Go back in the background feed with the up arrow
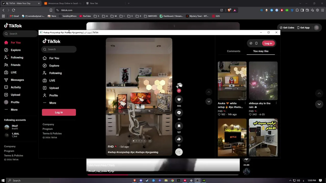326x183 pixels. (319, 94)
